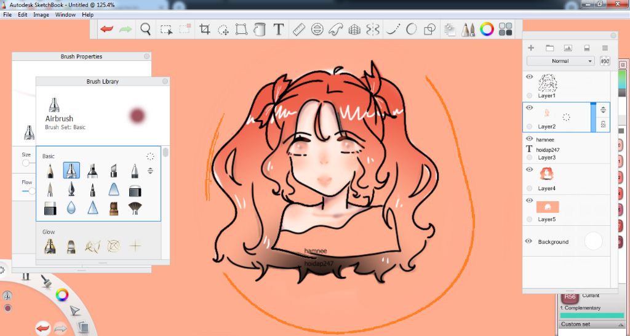Open the Help menu
Viewport: 630px width, 336px height.
click(87, 15)
